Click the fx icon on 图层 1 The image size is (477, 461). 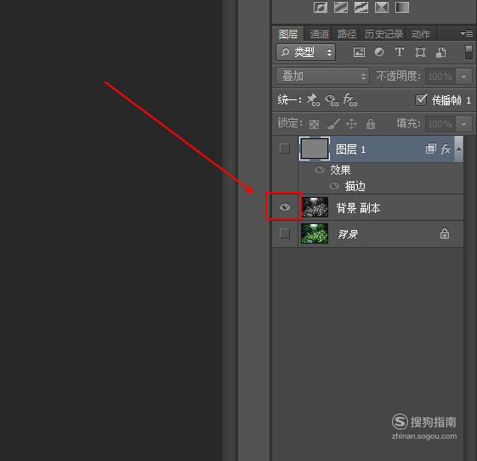coord(446,149)
